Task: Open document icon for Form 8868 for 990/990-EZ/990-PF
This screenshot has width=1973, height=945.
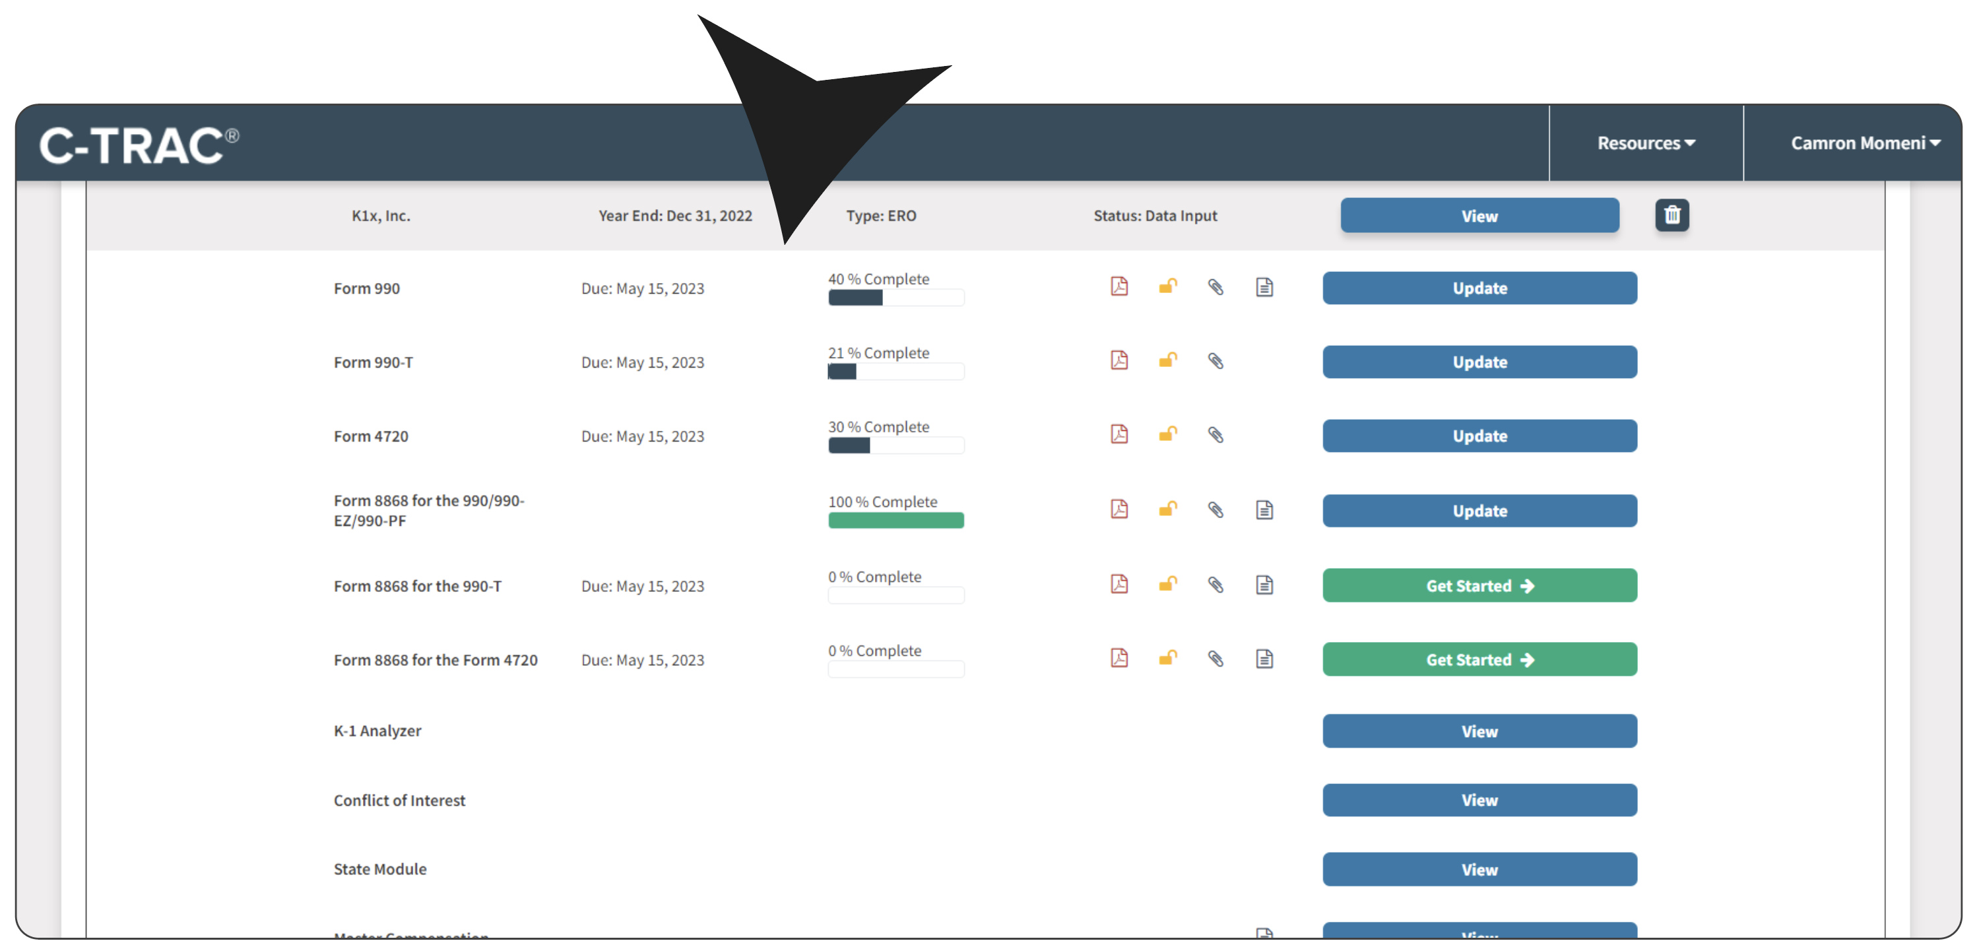Action: point(1264,510)
